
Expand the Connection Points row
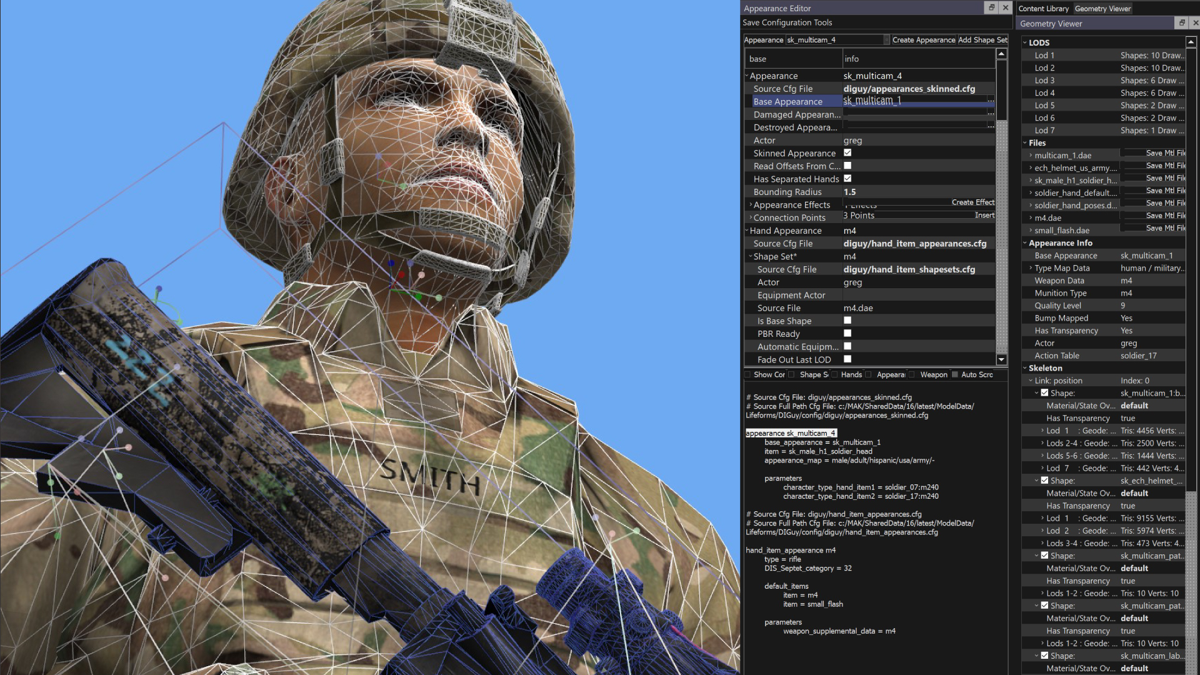(751, 217)
